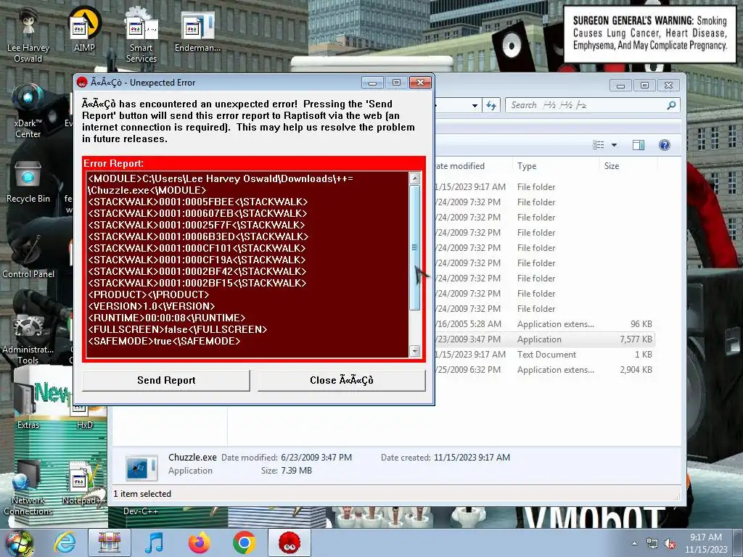
Task: Toggle the preview pane in Explorer
Action: [x=639, y=145]
